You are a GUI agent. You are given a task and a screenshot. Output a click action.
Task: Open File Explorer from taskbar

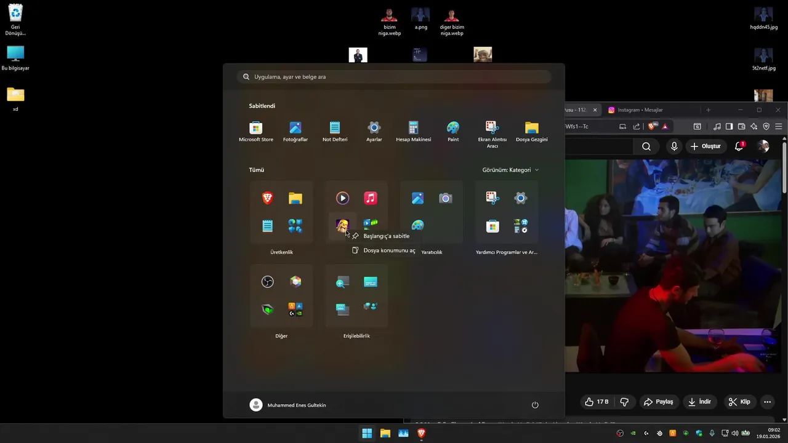click(x=385, y=433)
